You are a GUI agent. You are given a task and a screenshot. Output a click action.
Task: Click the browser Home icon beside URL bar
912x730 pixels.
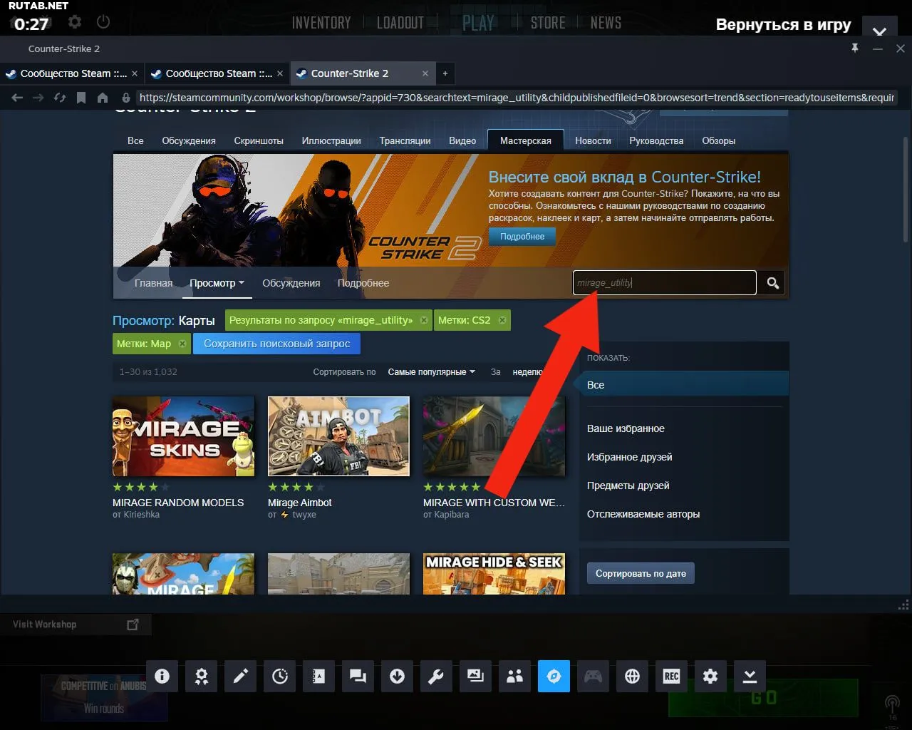(x=103, y=98)
